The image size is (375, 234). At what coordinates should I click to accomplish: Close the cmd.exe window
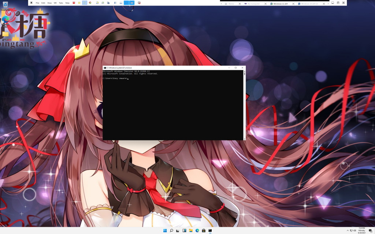click(x=242, y=68)
